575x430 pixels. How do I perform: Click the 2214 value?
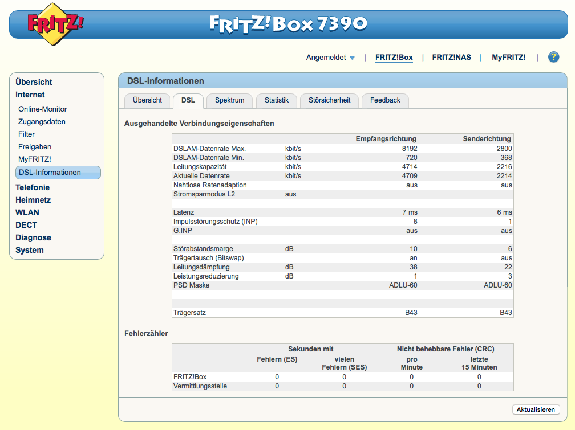tap(504, 176)
